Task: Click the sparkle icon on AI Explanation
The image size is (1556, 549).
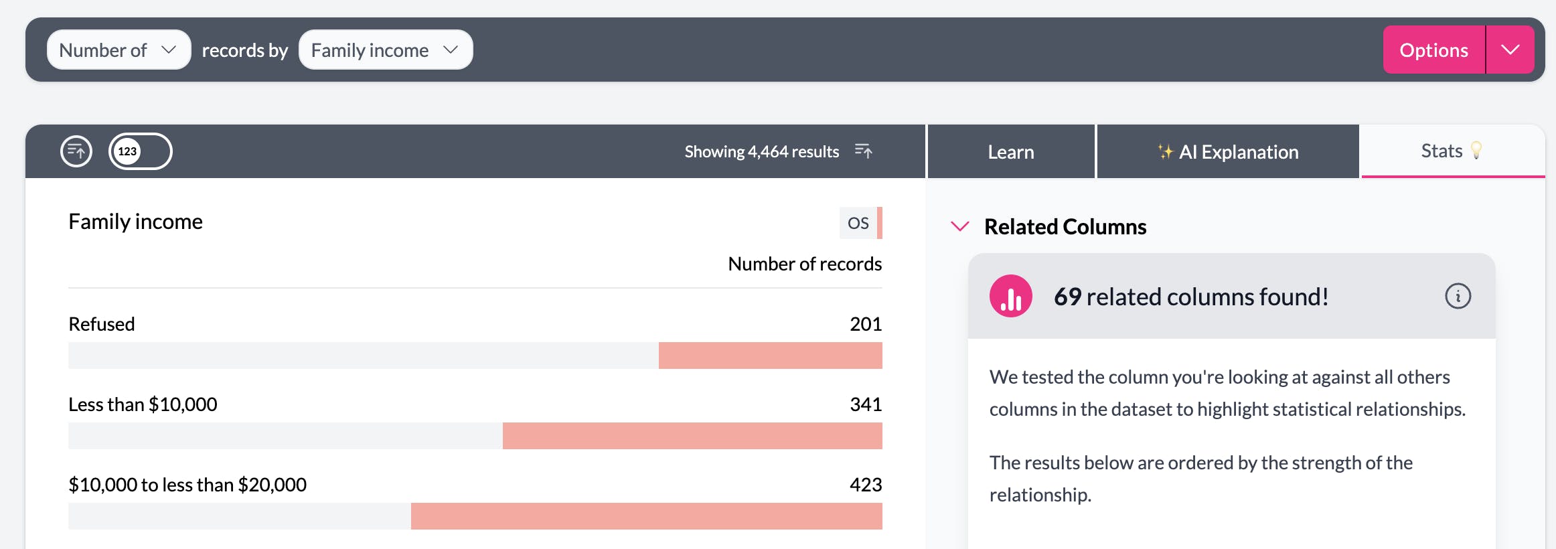Action: point(1165,152)
